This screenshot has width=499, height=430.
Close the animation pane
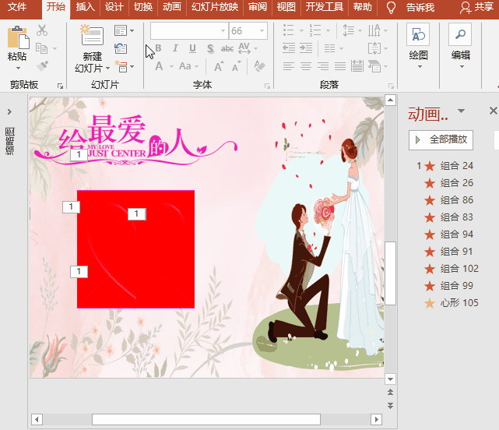pos(493,111)
